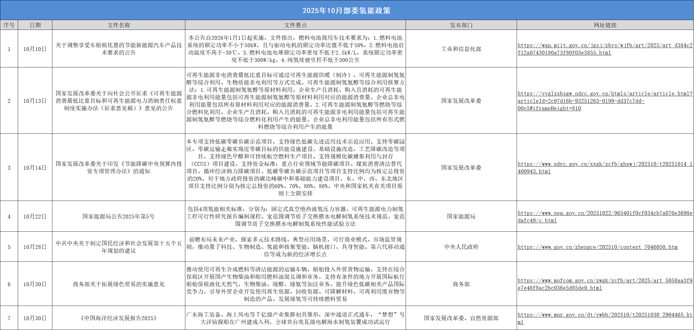Viewport: 694px width, 330px height.
Task: Click the 国家能源局 department cell
Action: (x=461, y=217)
